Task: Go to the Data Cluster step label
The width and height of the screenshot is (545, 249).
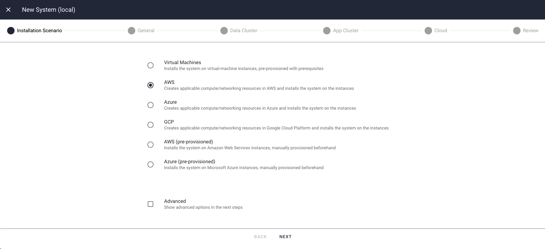Action: coord(244,31)
